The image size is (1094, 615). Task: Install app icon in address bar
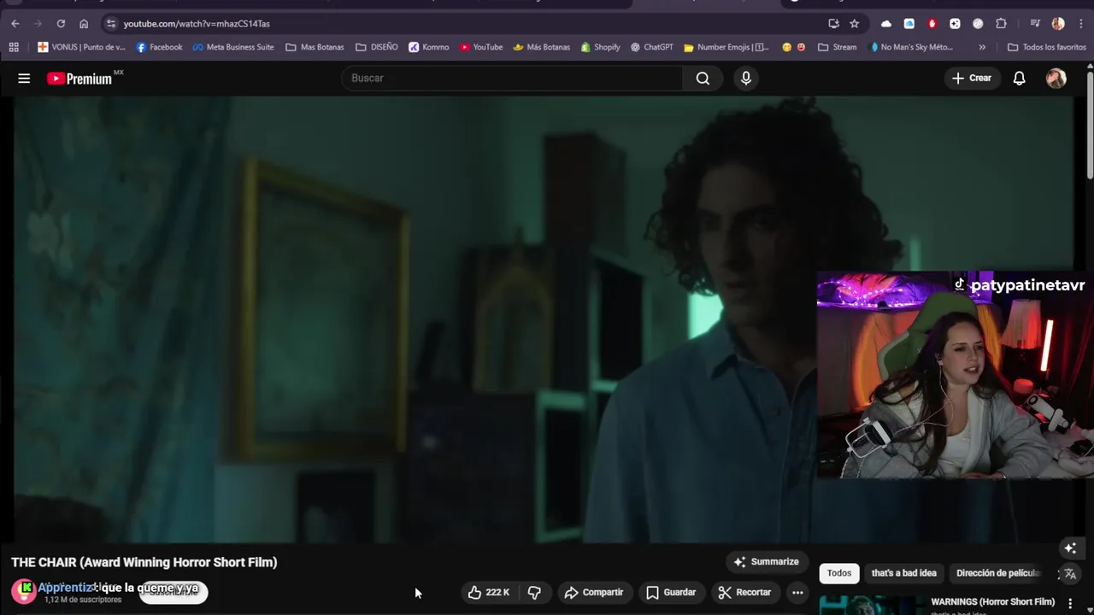pyautogui.click(x=833, y=23)
